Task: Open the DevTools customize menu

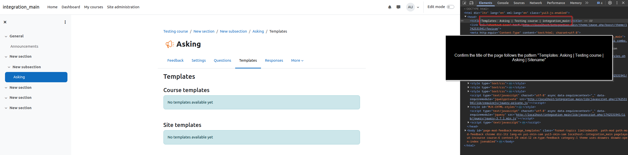Action: [617, 3]
